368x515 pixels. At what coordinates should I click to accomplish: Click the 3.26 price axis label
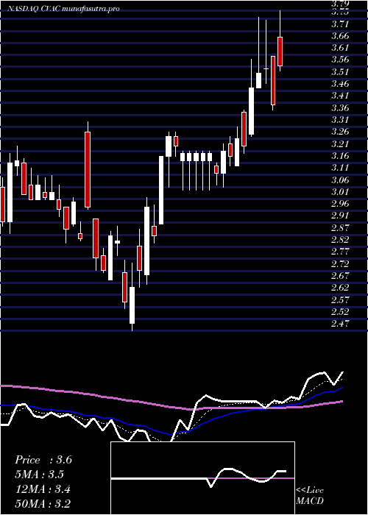[339, 132]
